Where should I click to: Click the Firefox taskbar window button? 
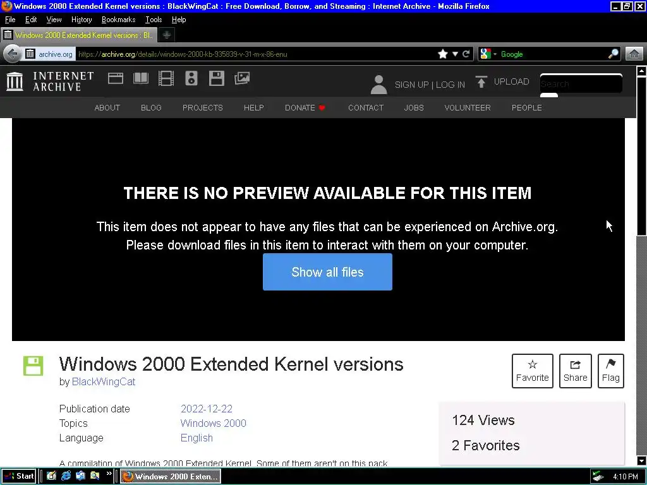(x=171, y=476)
